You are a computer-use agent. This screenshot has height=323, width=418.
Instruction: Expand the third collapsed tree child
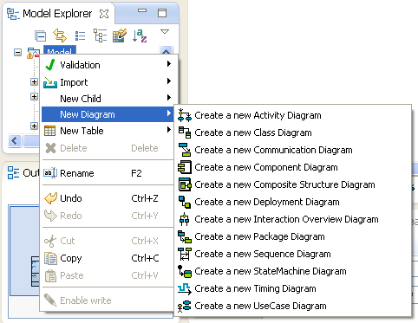pos(34,126)
